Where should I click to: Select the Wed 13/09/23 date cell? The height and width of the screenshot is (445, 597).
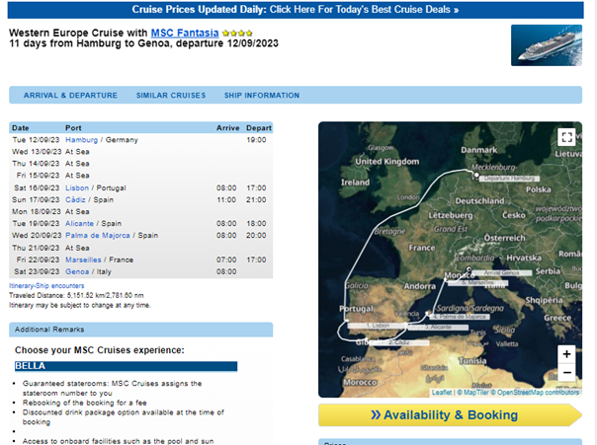coord(37,152)
